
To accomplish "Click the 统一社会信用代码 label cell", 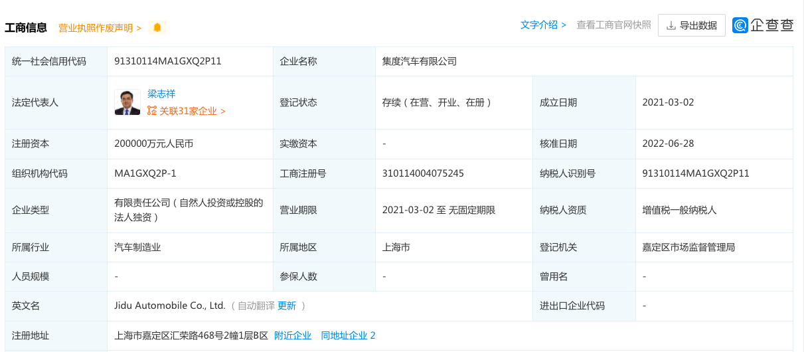I will coord(56,61).
